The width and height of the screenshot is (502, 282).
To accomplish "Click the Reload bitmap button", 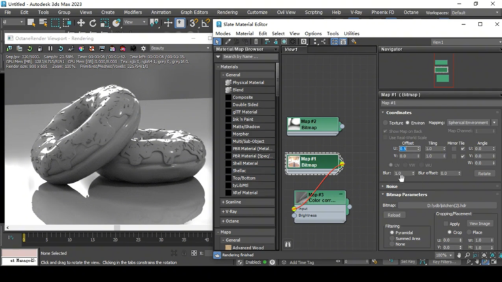I will pyautogui.click(x=394, y=215).
